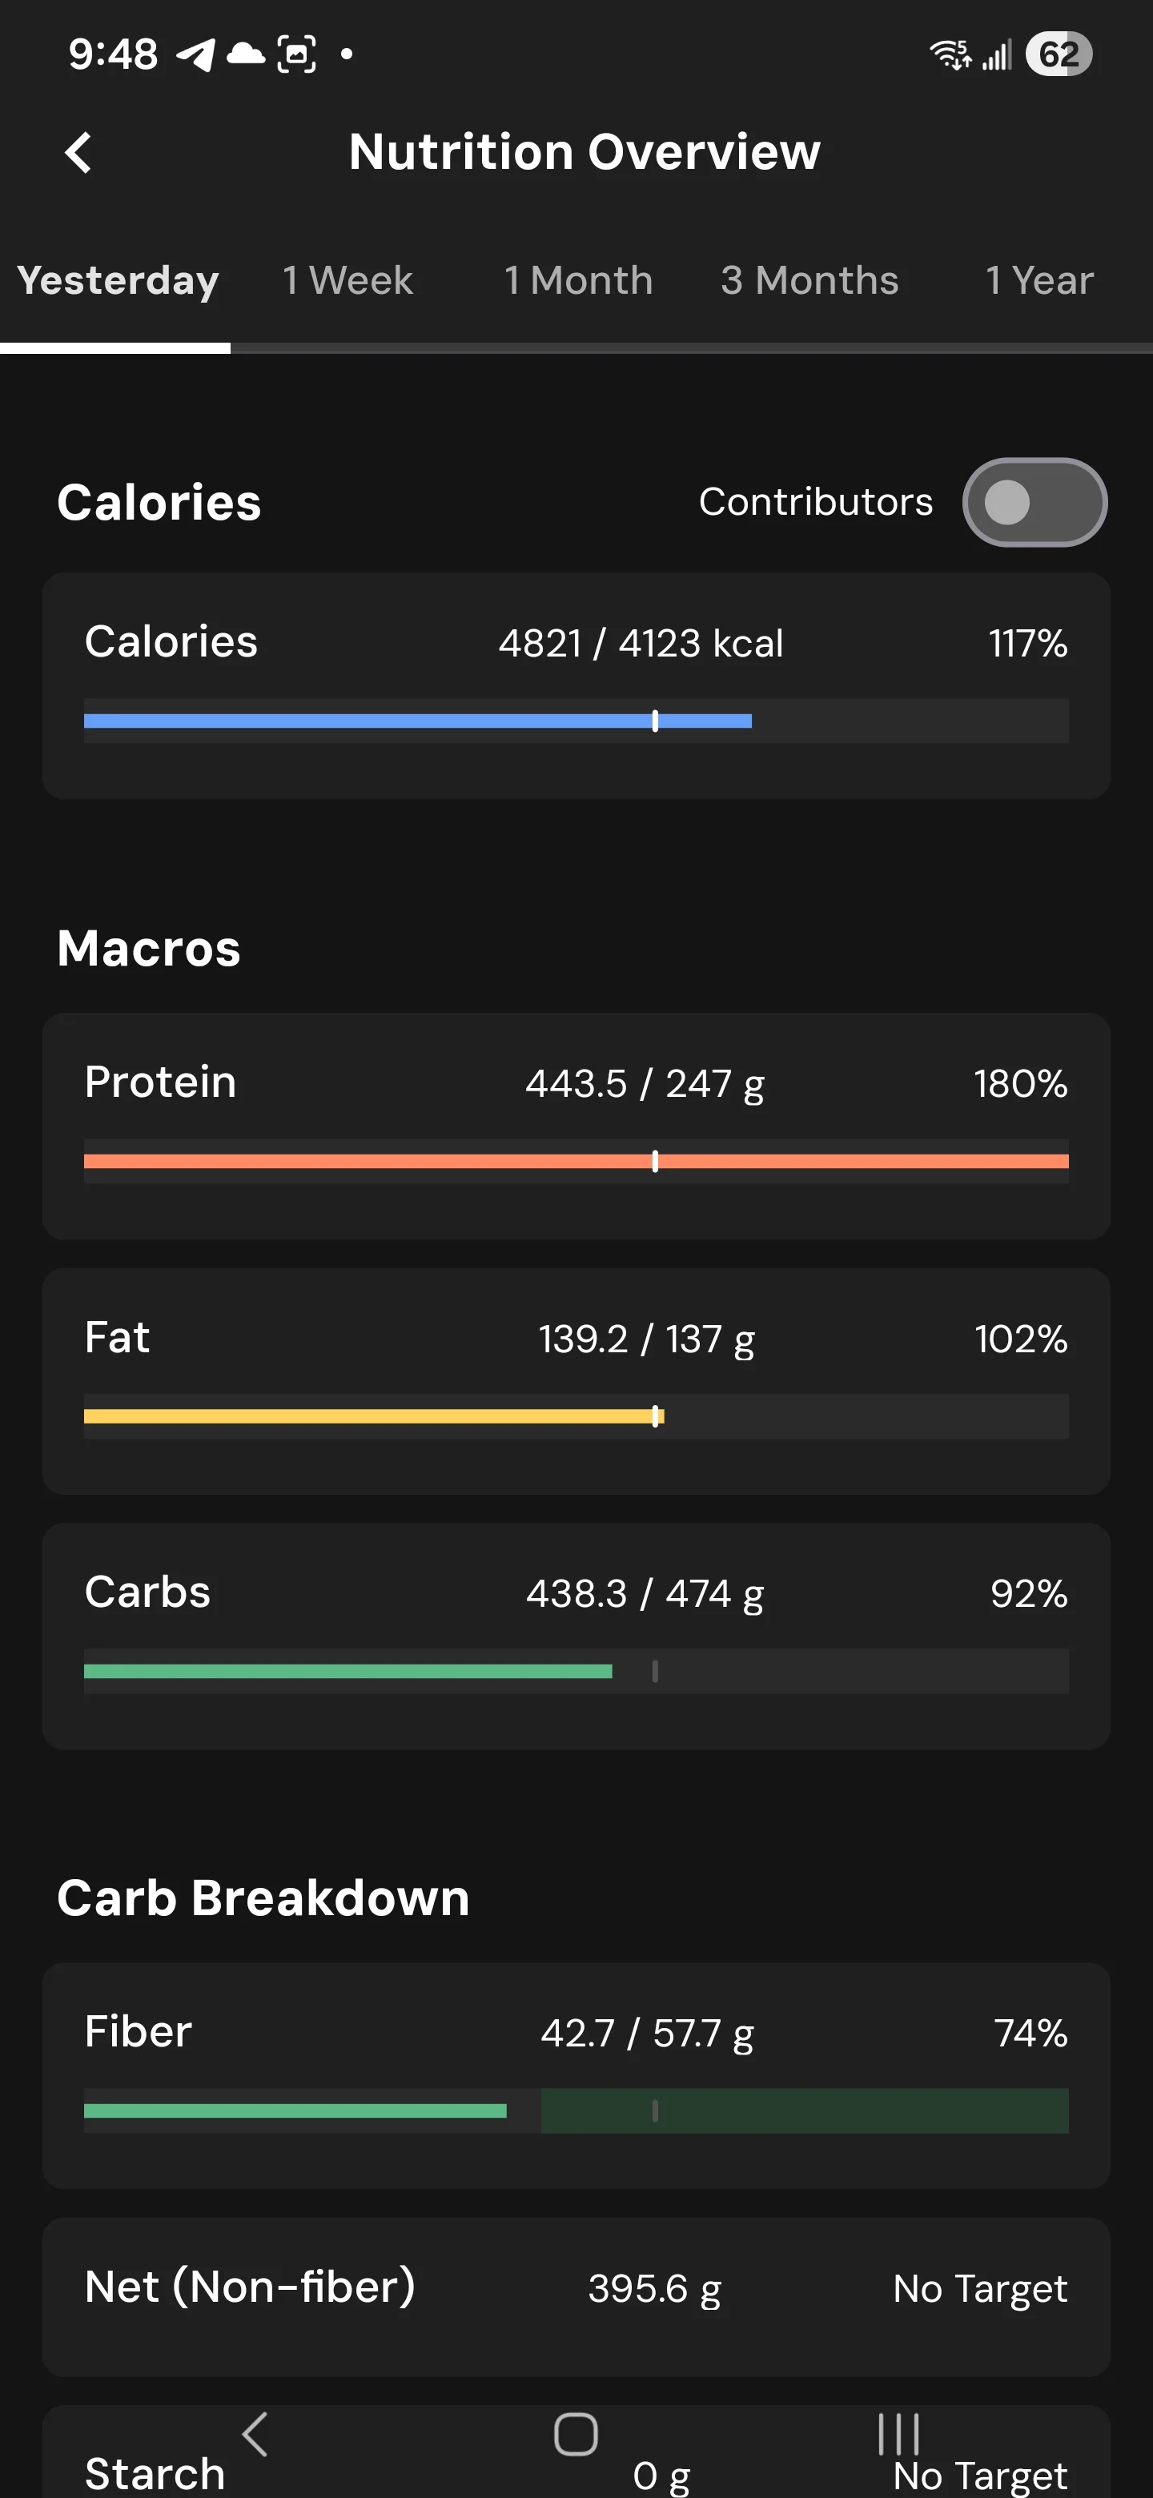Select the Yesterday tab
This screenshot has width=1153, height=2498.
click(x=118, y=281)
